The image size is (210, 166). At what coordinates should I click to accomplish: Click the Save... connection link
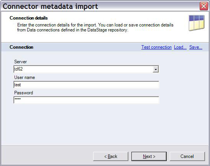tap(196, 47)
